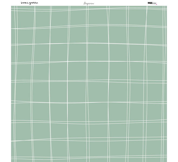Screen dimensions: 178x162
Task: Click the word 'sami' in the signature
Action: click(25, 3)
